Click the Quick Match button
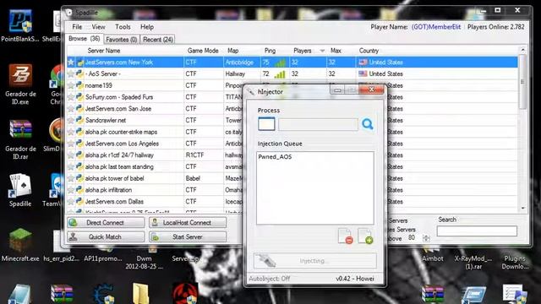This screenshot has height=304, width=541. [106, 236]
